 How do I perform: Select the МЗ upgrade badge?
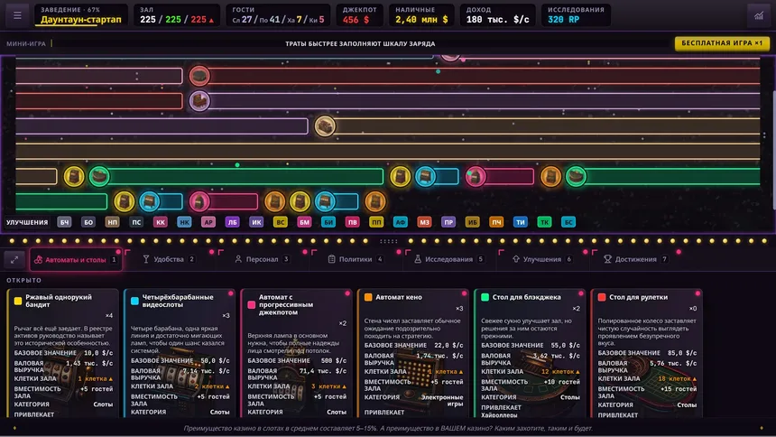[424, 222]
